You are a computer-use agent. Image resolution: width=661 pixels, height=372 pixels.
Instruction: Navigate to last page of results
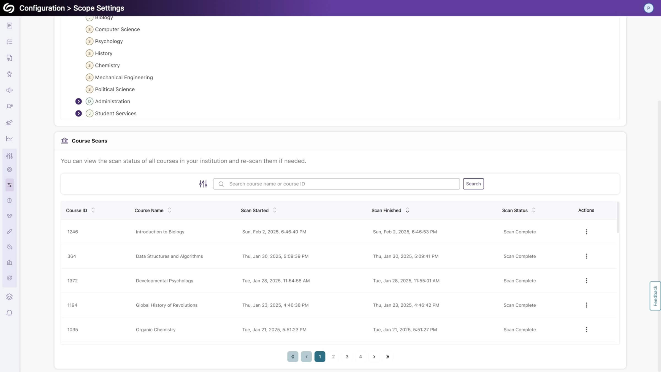pyautogui.click(x=388, y=357)
